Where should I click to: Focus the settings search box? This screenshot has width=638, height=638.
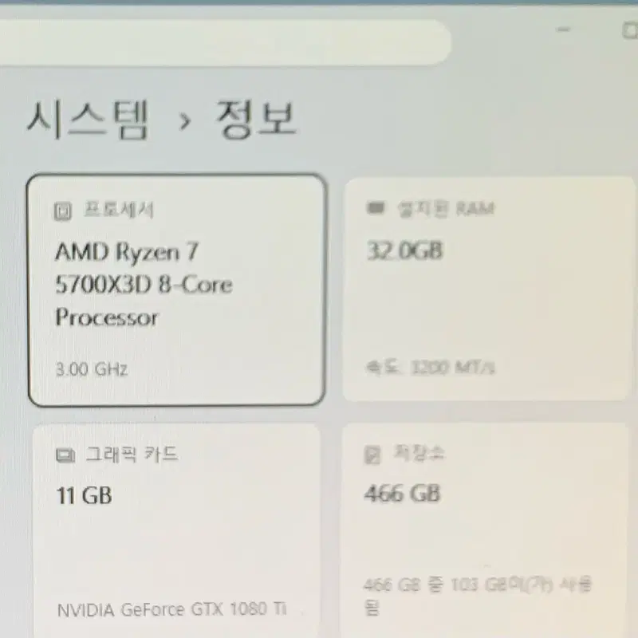pyautogui.click(x=225, y=42)
